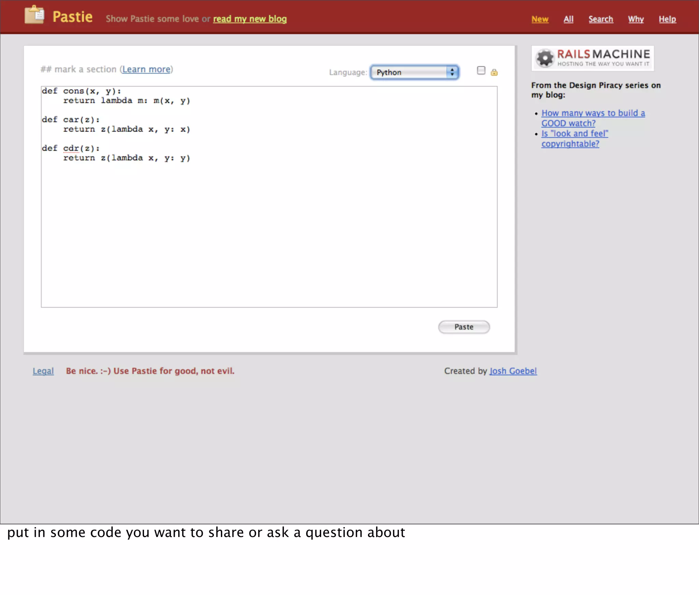Screen dimensions: 699x595
Task: Click the padlock private paste icon
Action: pyautogui.click(x=494, y=72)
